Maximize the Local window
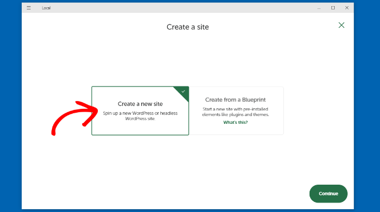Viewport: 380px width, 212px height. pos(333,8)
